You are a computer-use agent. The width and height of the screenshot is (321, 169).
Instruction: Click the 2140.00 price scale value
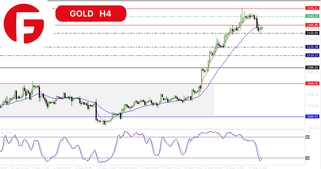tap(312, 39)
